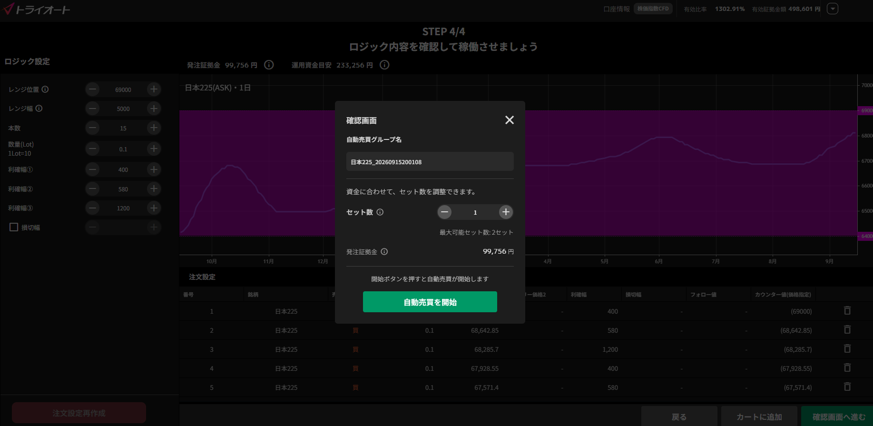Increase 利確幅② with plus icon
This screenshot has width=873, height=426.
(x=154, y=189)
